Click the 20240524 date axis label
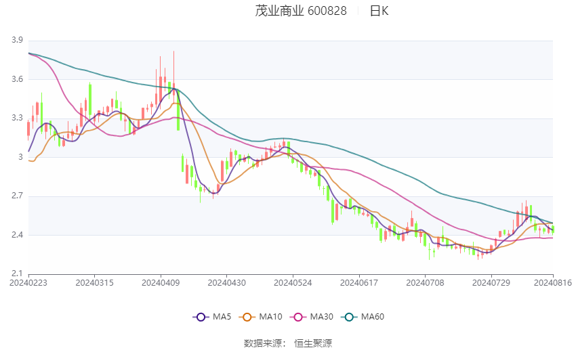576x350 pixels. (x=293, y=283)
